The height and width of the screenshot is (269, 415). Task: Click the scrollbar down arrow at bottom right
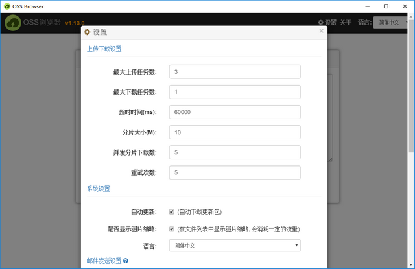(x=410, y=264)
